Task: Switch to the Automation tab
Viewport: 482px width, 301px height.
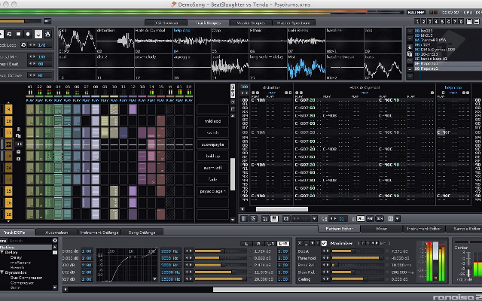Action: point(56,233)
